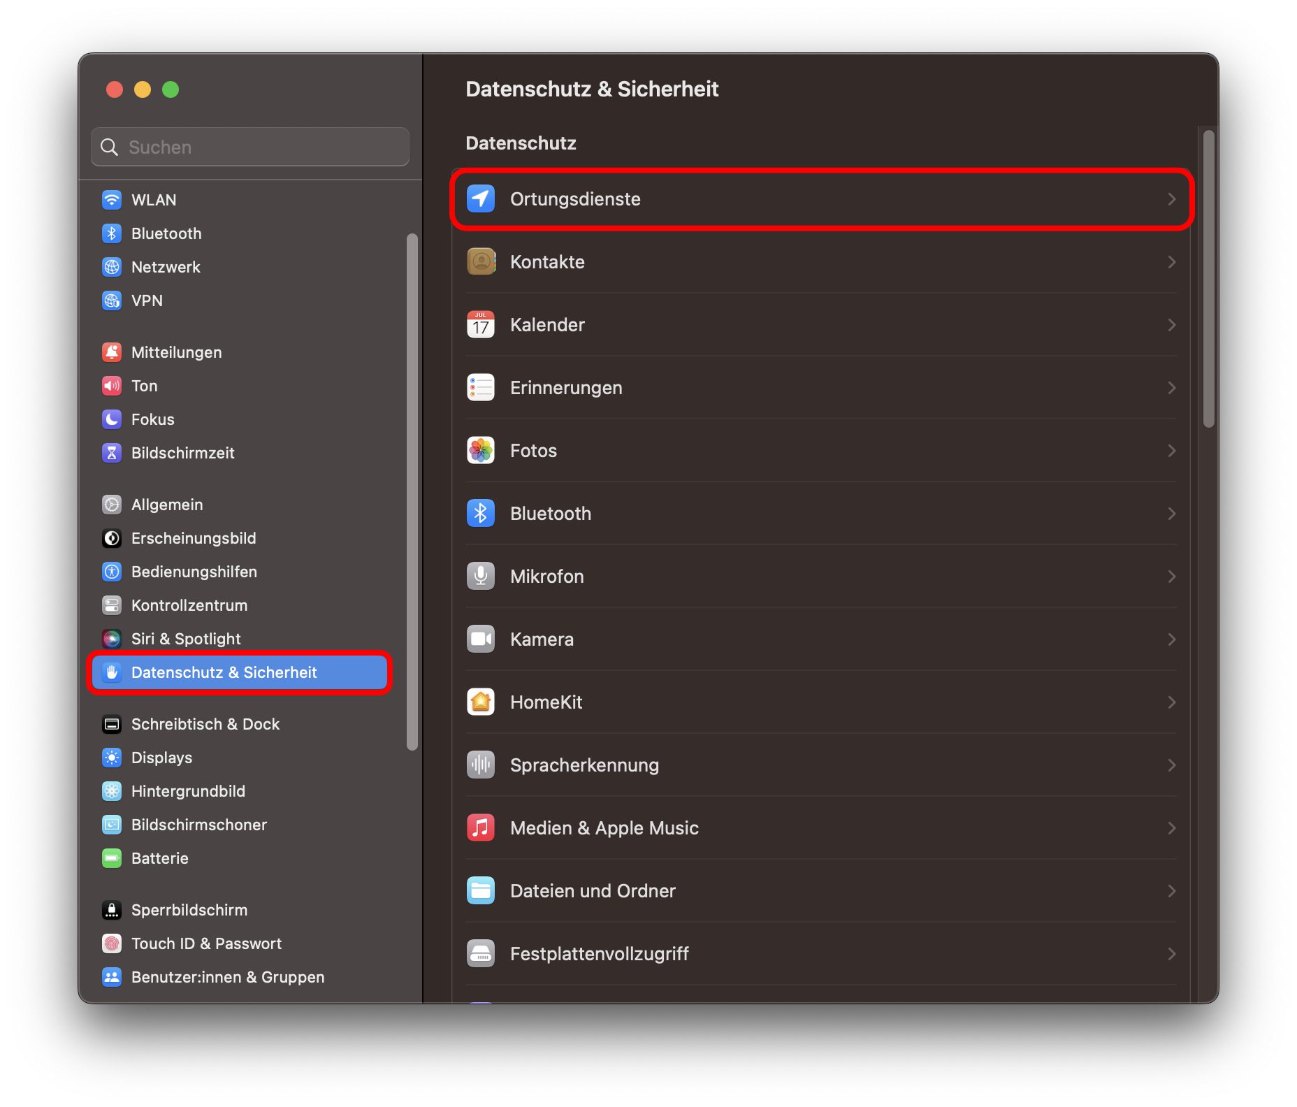Viewport: 1297px width, 1107px height.
Task: Open the Festplattenvollzugriff chevron arrow
Action: 1171,954
